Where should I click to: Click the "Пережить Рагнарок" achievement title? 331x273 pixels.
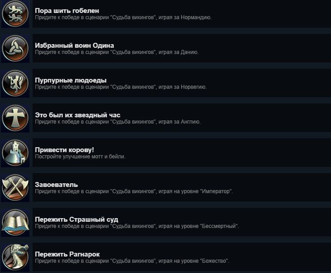(67, 254)
